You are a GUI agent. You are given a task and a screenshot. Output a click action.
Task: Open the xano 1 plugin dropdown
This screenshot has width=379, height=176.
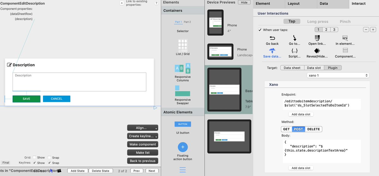pyautogui.click(x=338, y=76)
